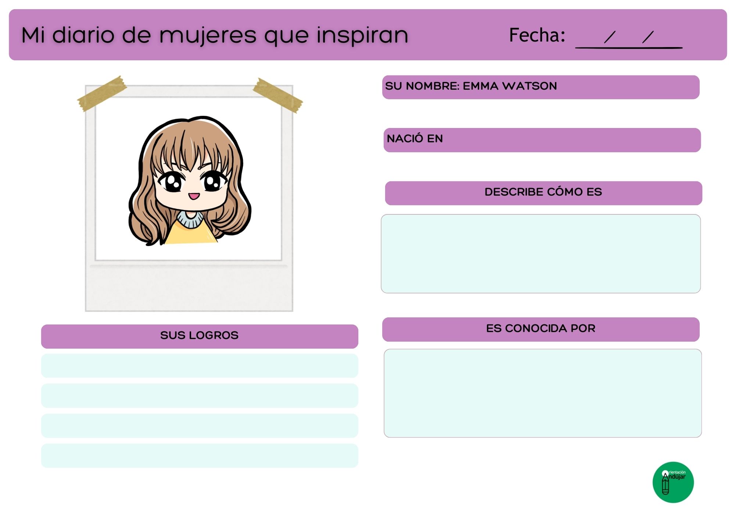This screenshot has width=735, height=520.
Task: Click the right tape strip on photo
Action: point(278,95)
